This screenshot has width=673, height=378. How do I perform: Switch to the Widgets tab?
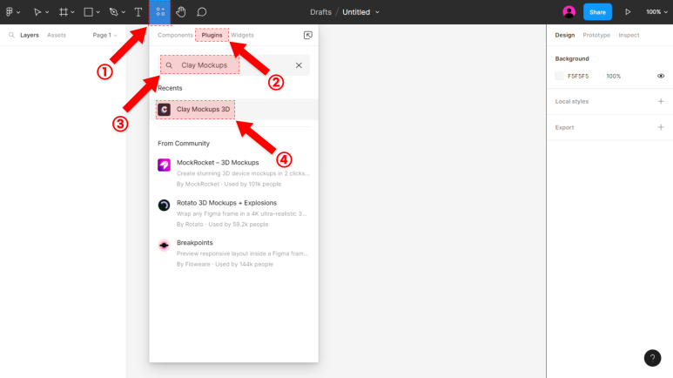click(243, 35)
